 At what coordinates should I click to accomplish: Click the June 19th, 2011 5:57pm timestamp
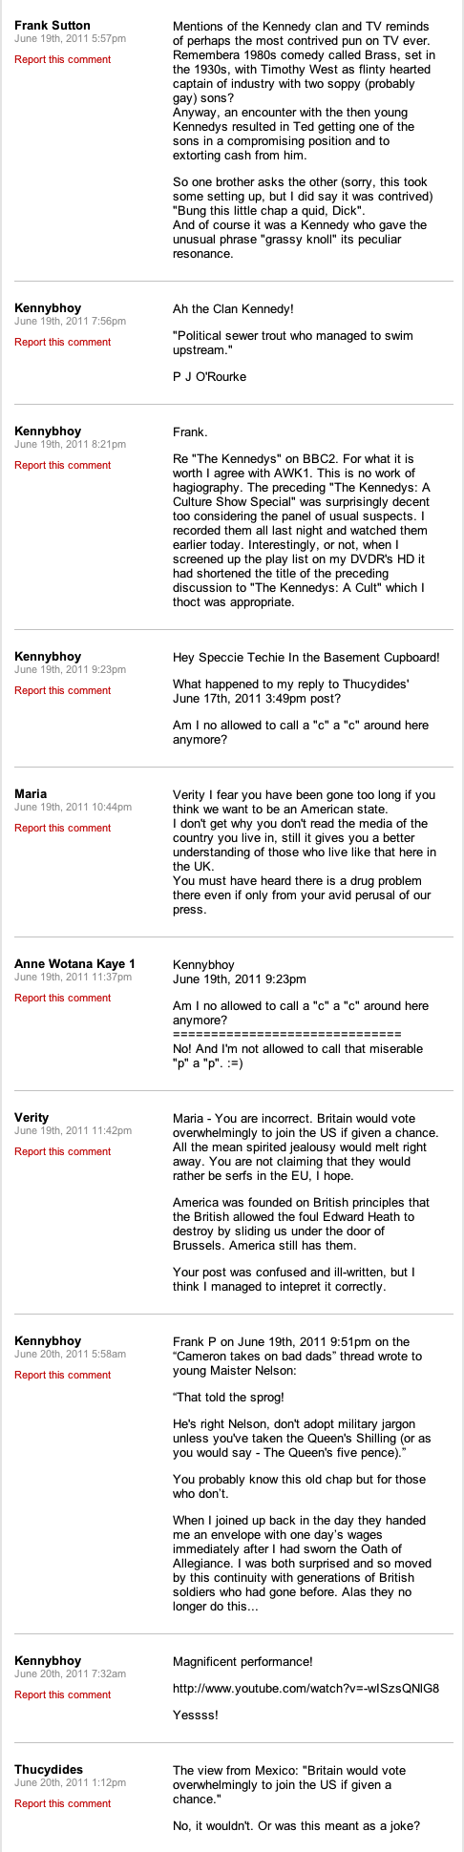70,38
